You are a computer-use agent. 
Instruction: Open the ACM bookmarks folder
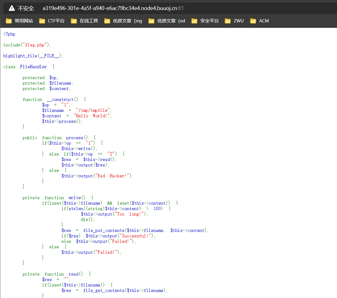coord(259,21)
